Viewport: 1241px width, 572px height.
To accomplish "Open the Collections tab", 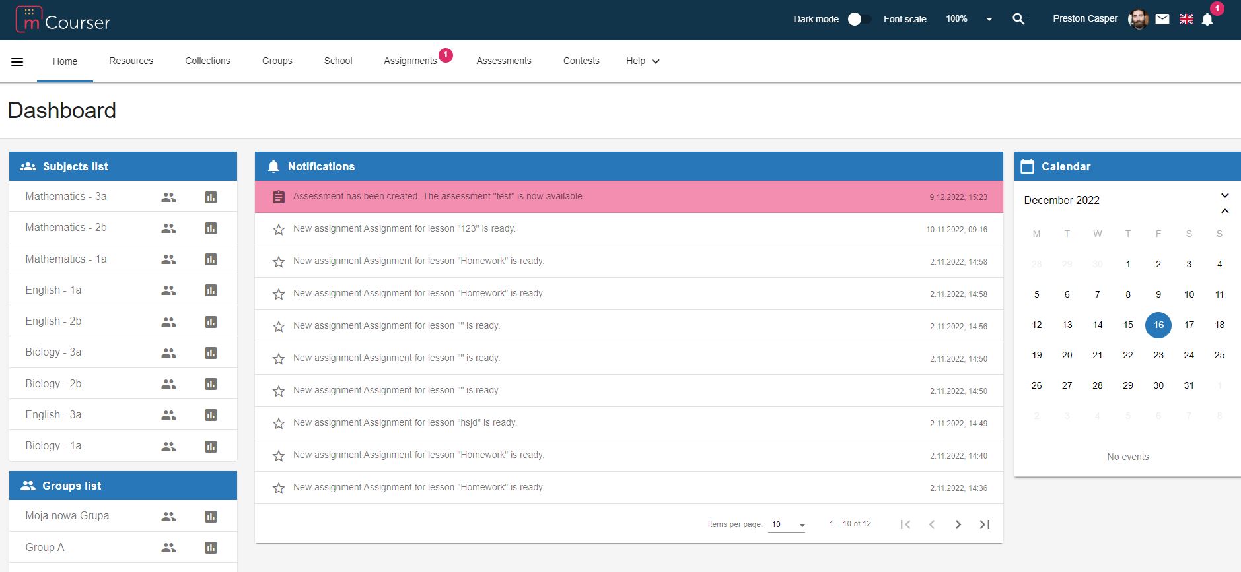I will point(207,61).
